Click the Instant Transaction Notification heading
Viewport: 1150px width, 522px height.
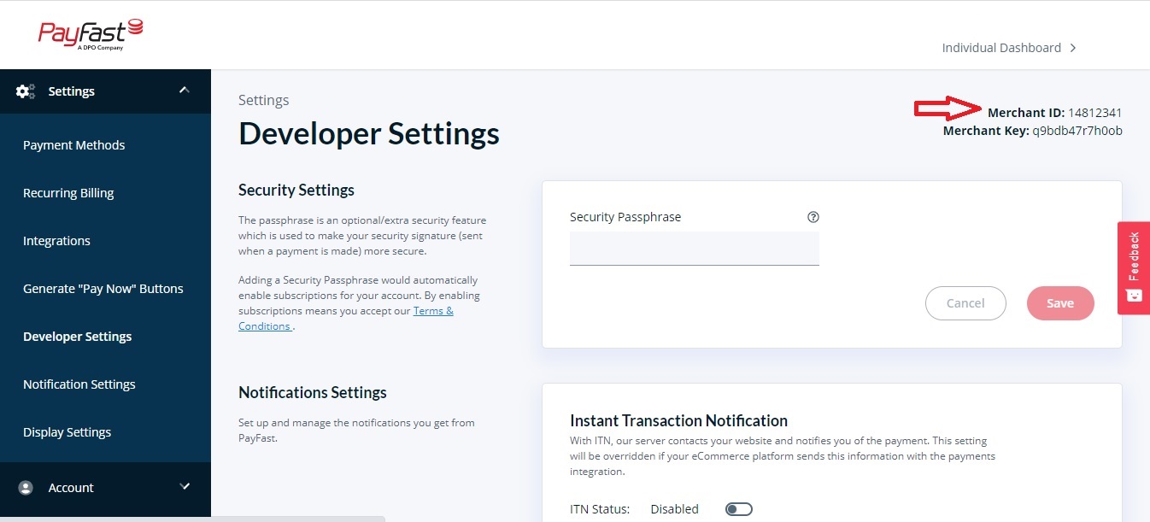(x=678, y=420)
